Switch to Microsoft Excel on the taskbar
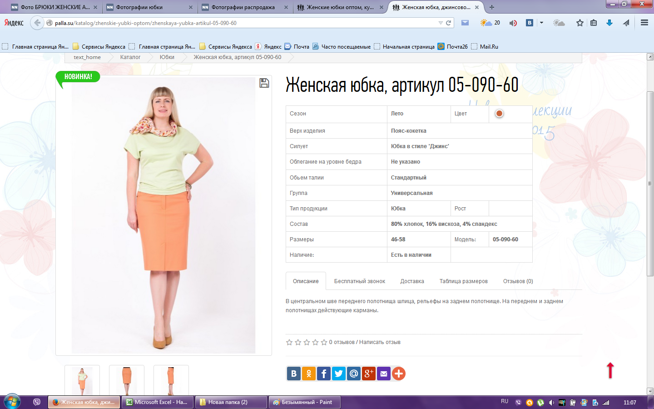654x409 pixels. (158, 402)
